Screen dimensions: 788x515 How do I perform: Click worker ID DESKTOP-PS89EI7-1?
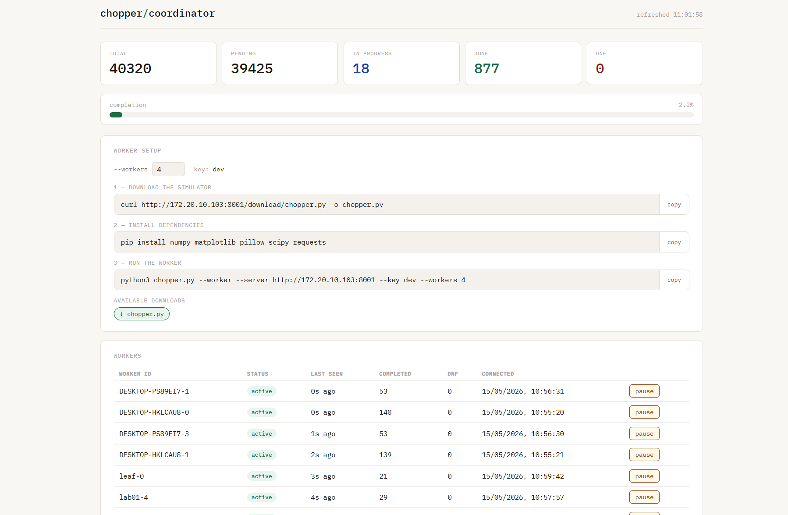click(154, 391)
